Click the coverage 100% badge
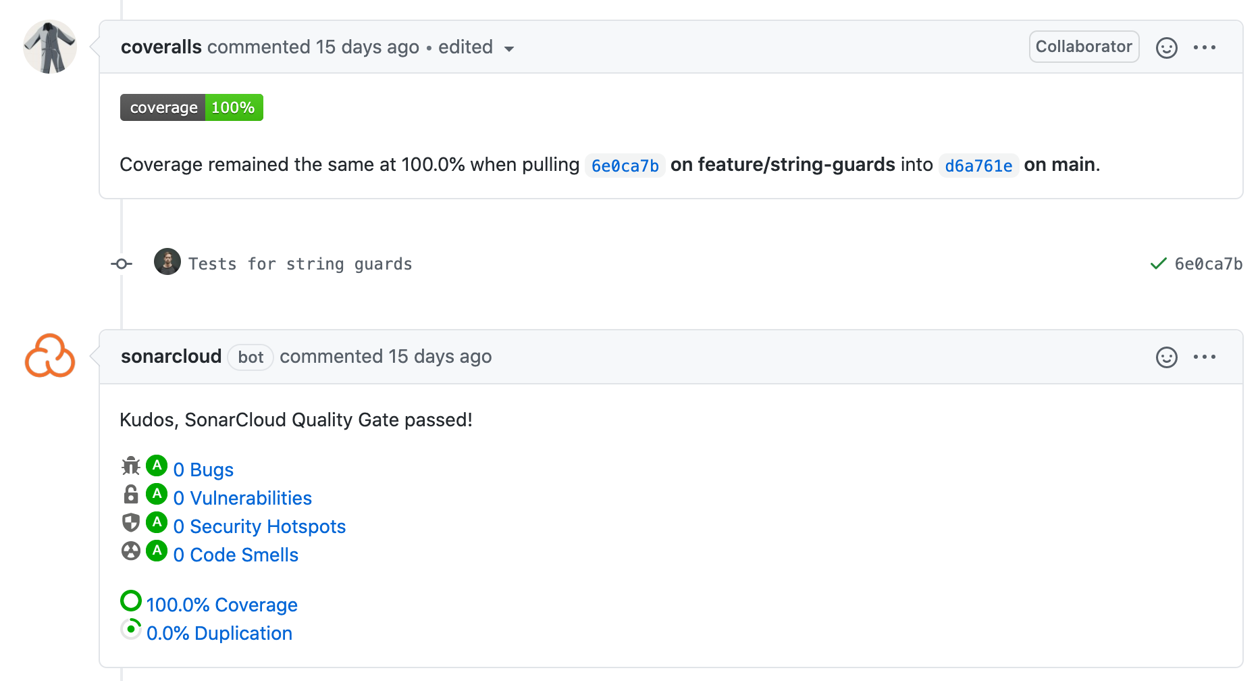 (192, 107)
